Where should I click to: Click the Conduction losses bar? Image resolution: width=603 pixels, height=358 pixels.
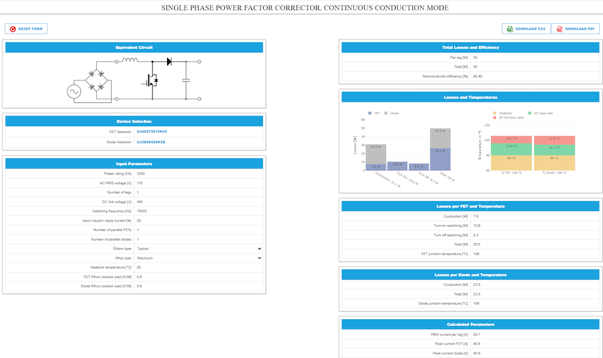(x=376, y=157)
